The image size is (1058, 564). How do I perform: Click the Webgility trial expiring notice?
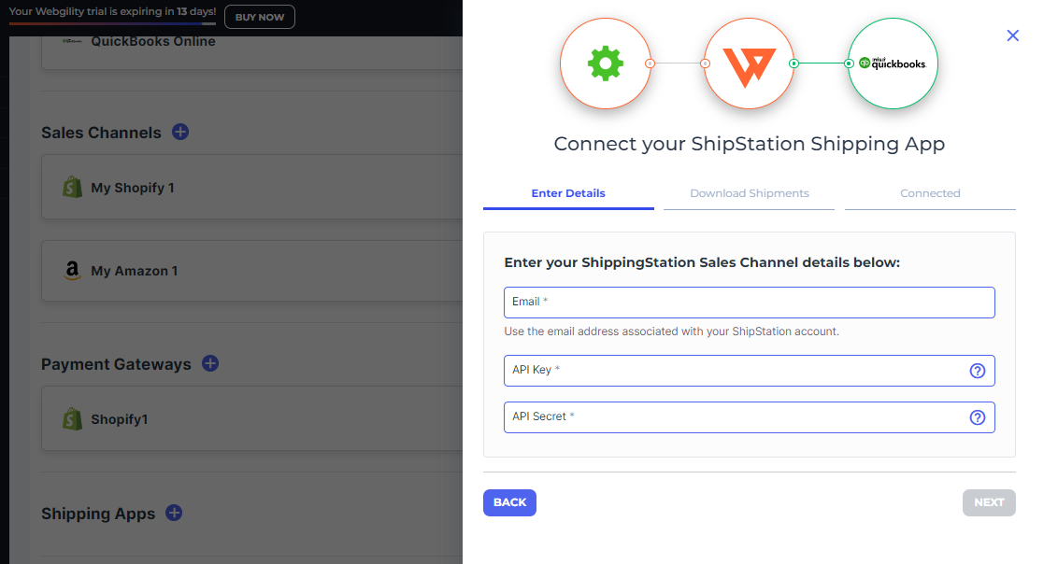pyautogui.click(x=112, y=11)
